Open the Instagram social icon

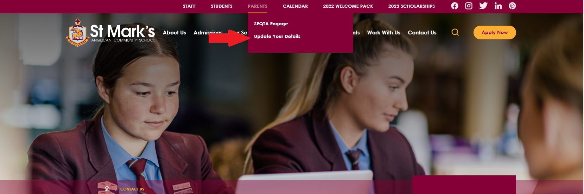(469, 6)
